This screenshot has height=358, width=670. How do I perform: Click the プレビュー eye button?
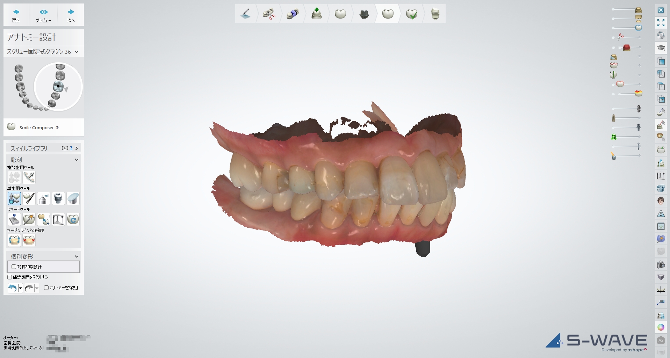(43, 15)
